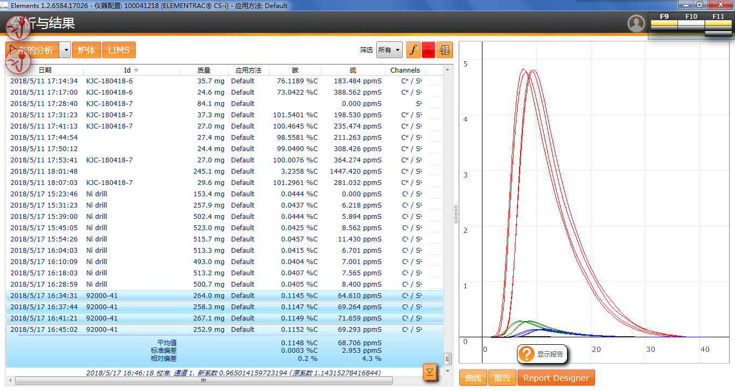The height and width of the screenshot is (391, 735).
Task: Click the formula f icon button
Action: [x=413, y=50]
